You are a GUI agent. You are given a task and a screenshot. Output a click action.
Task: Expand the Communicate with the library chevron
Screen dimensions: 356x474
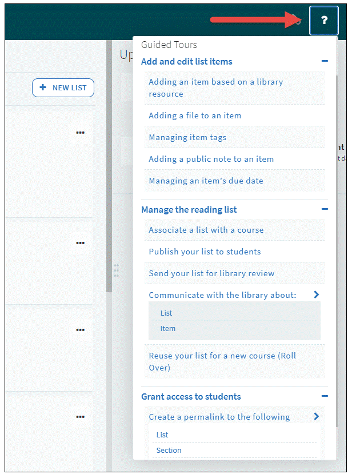click(316, 295)
